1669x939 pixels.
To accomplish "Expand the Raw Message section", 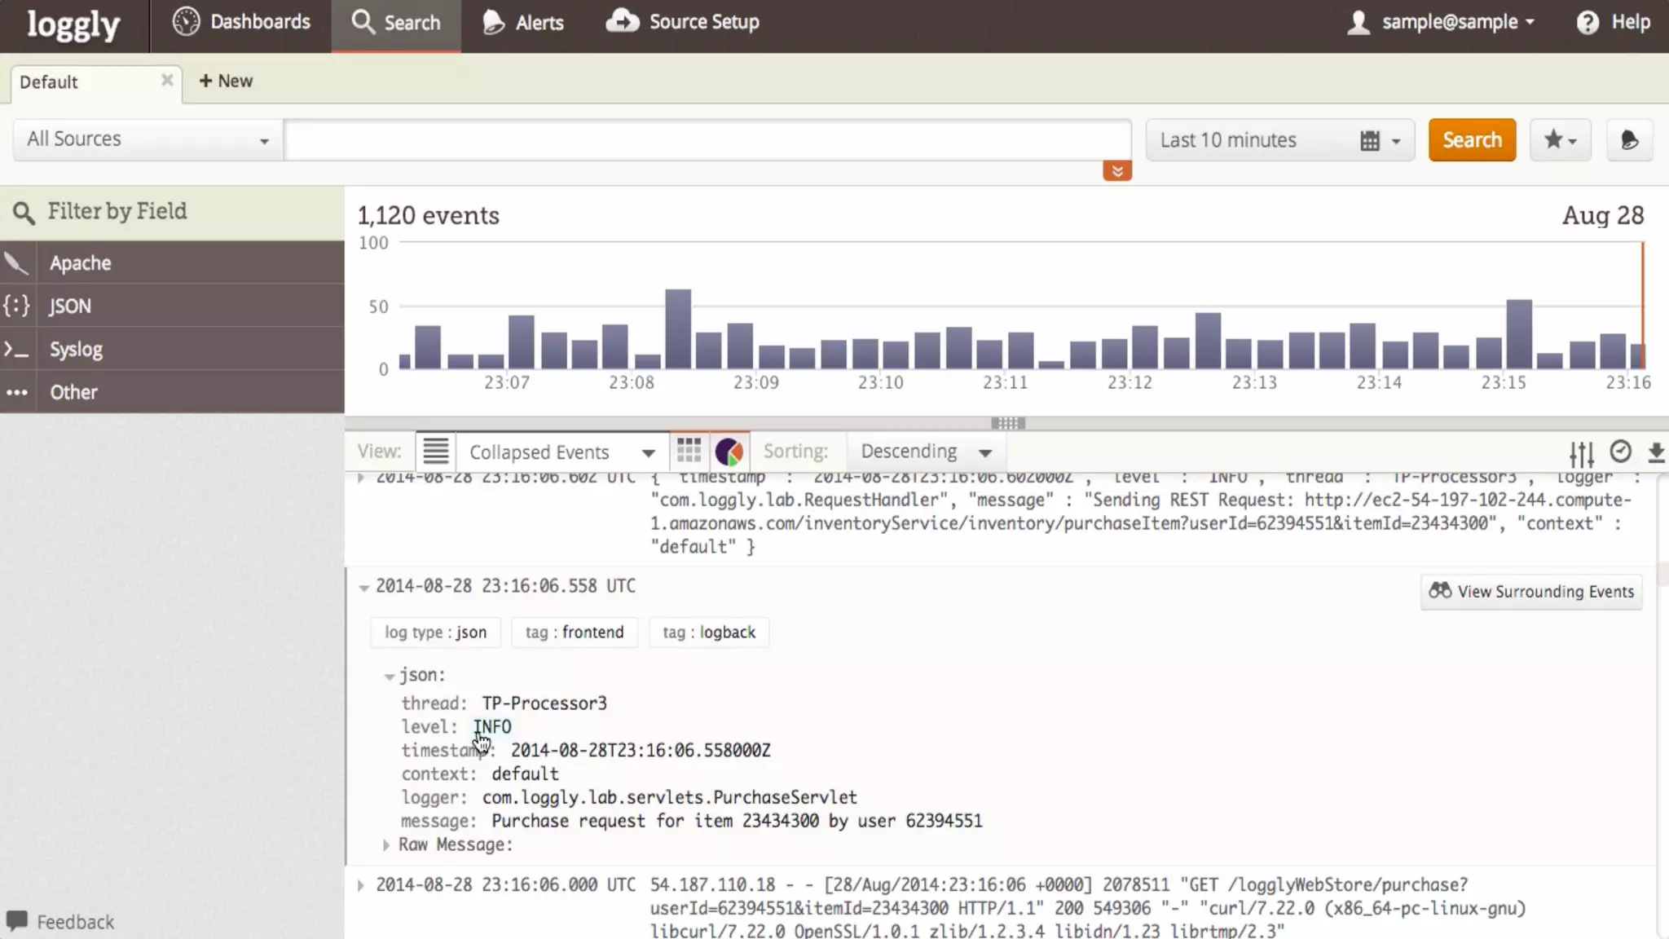I will tap(386, 845).
